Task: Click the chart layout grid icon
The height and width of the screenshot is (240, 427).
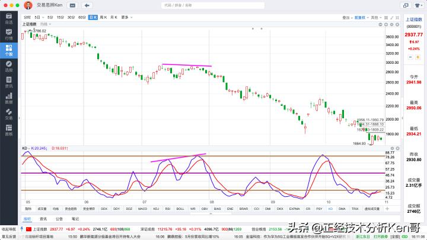Action: [386, 17]
